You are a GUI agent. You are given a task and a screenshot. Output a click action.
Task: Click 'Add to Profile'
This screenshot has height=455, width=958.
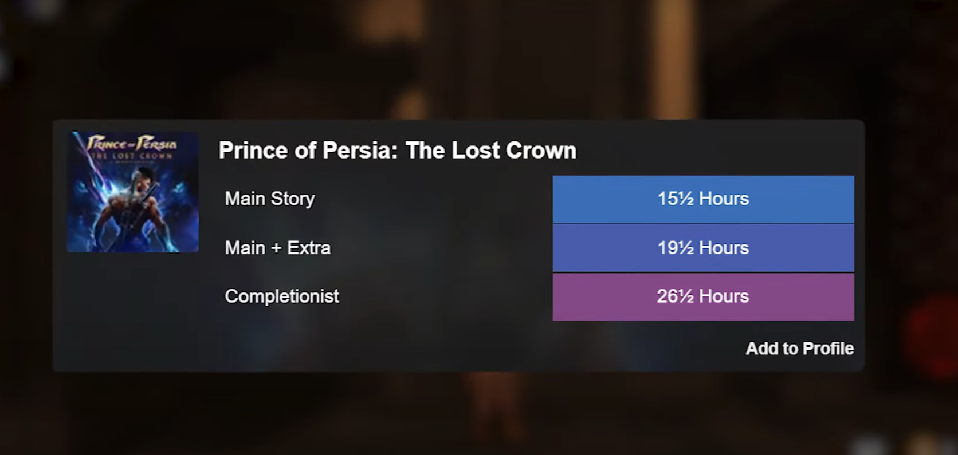tap(799, 349)
